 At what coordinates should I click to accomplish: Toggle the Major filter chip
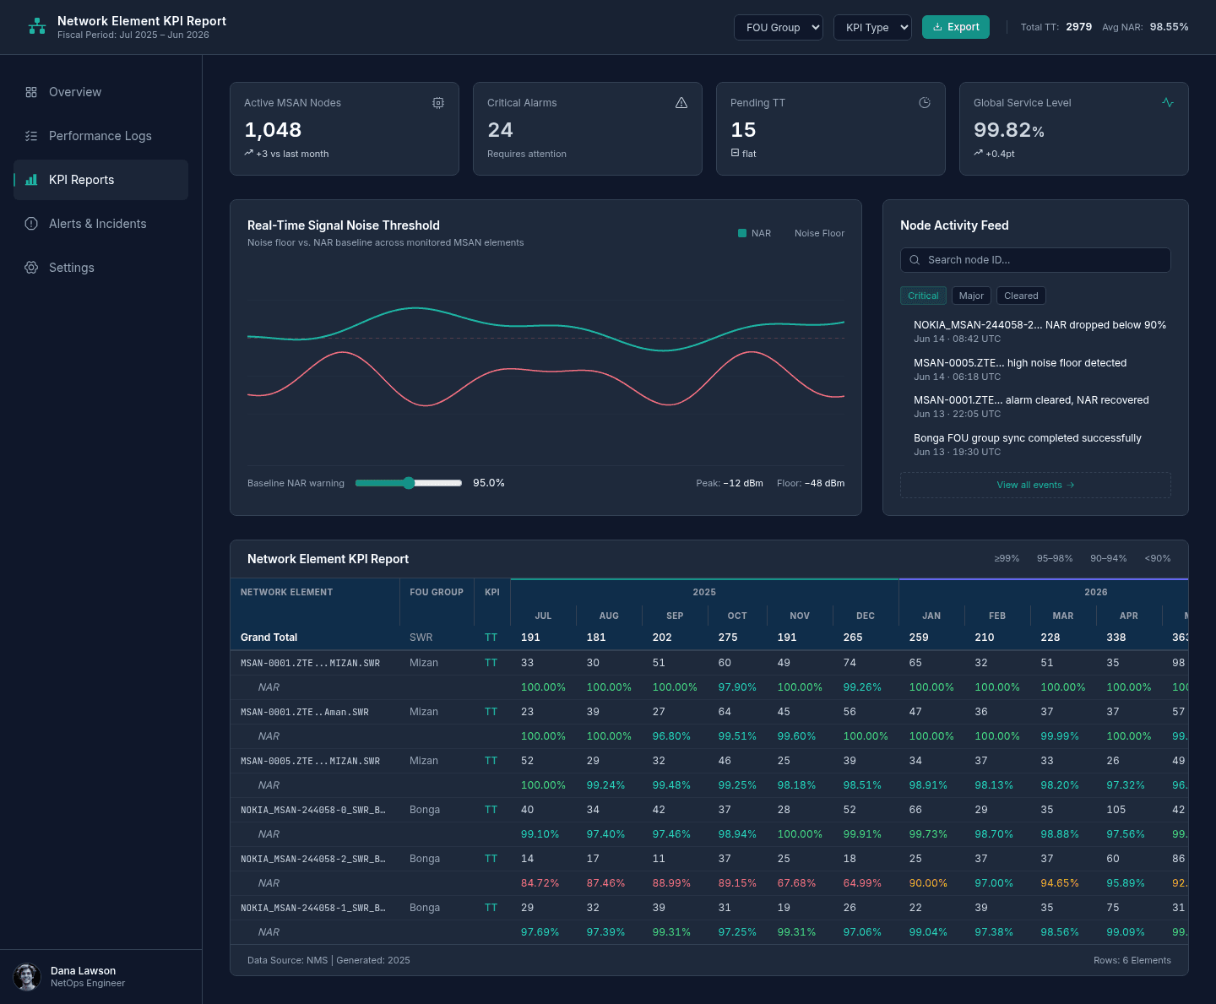pyautogui.click(x=971, y=296)
